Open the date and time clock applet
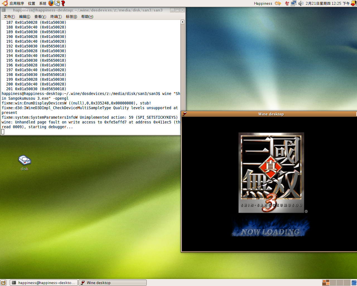The width and height of the screenshot is (357, 286). coord(327,3)
